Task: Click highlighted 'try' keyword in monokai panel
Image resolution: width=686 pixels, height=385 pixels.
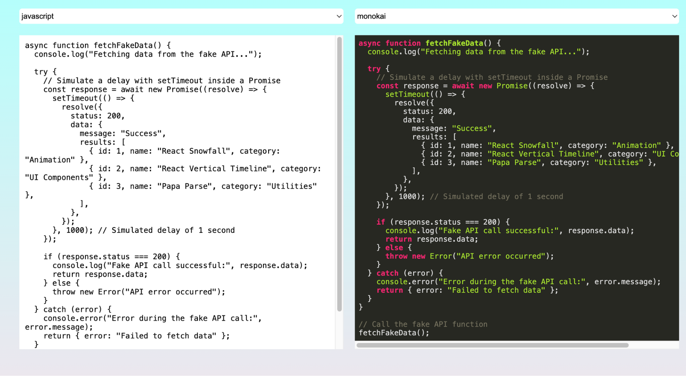Action: tap(374, 69)
